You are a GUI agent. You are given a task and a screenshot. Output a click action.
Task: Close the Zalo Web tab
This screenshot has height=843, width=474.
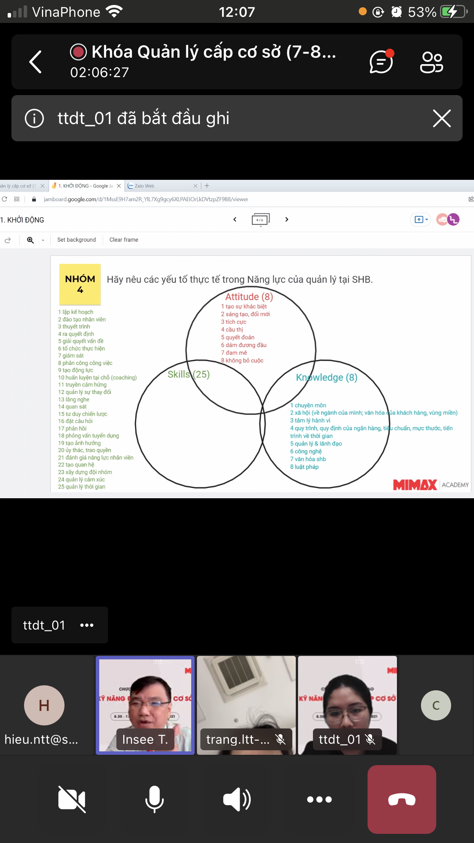coord(195,186)
